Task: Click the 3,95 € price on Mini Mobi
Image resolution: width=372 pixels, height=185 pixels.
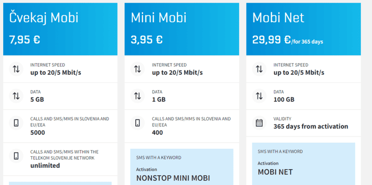Action: (146, 40)
